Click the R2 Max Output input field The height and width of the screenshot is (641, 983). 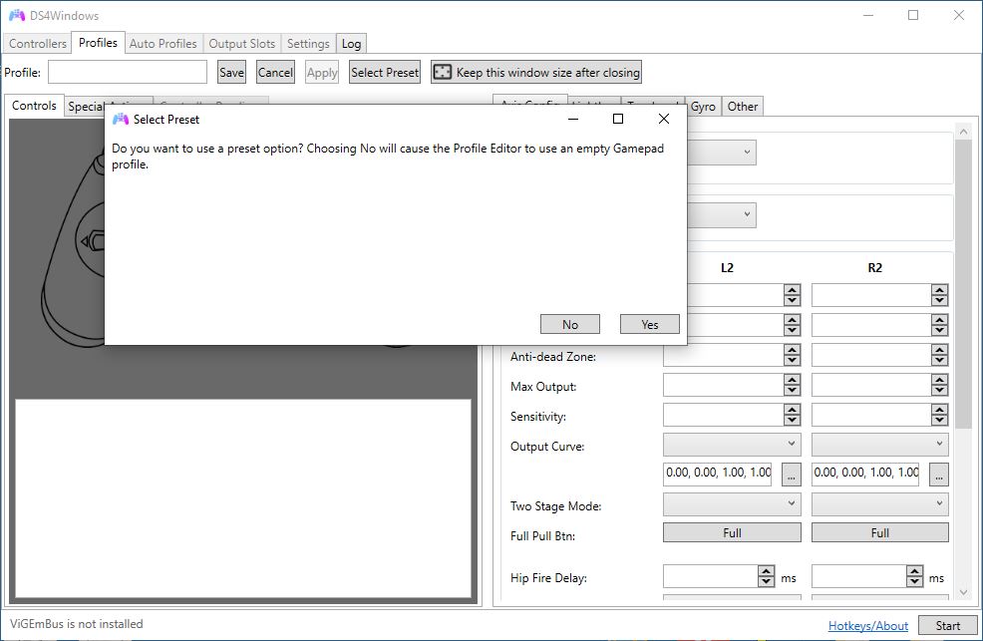coord(871,385)
